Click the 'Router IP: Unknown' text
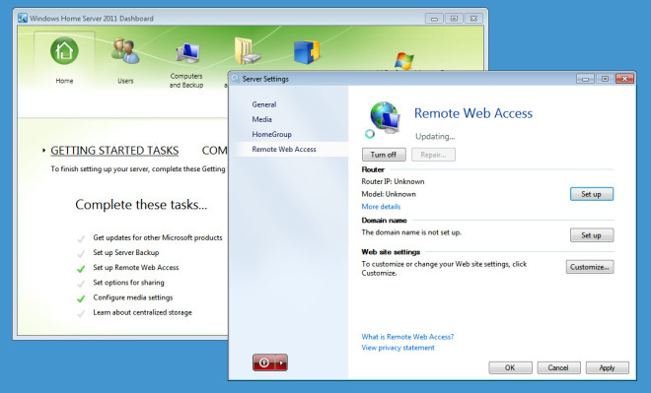 click(393, 181)
